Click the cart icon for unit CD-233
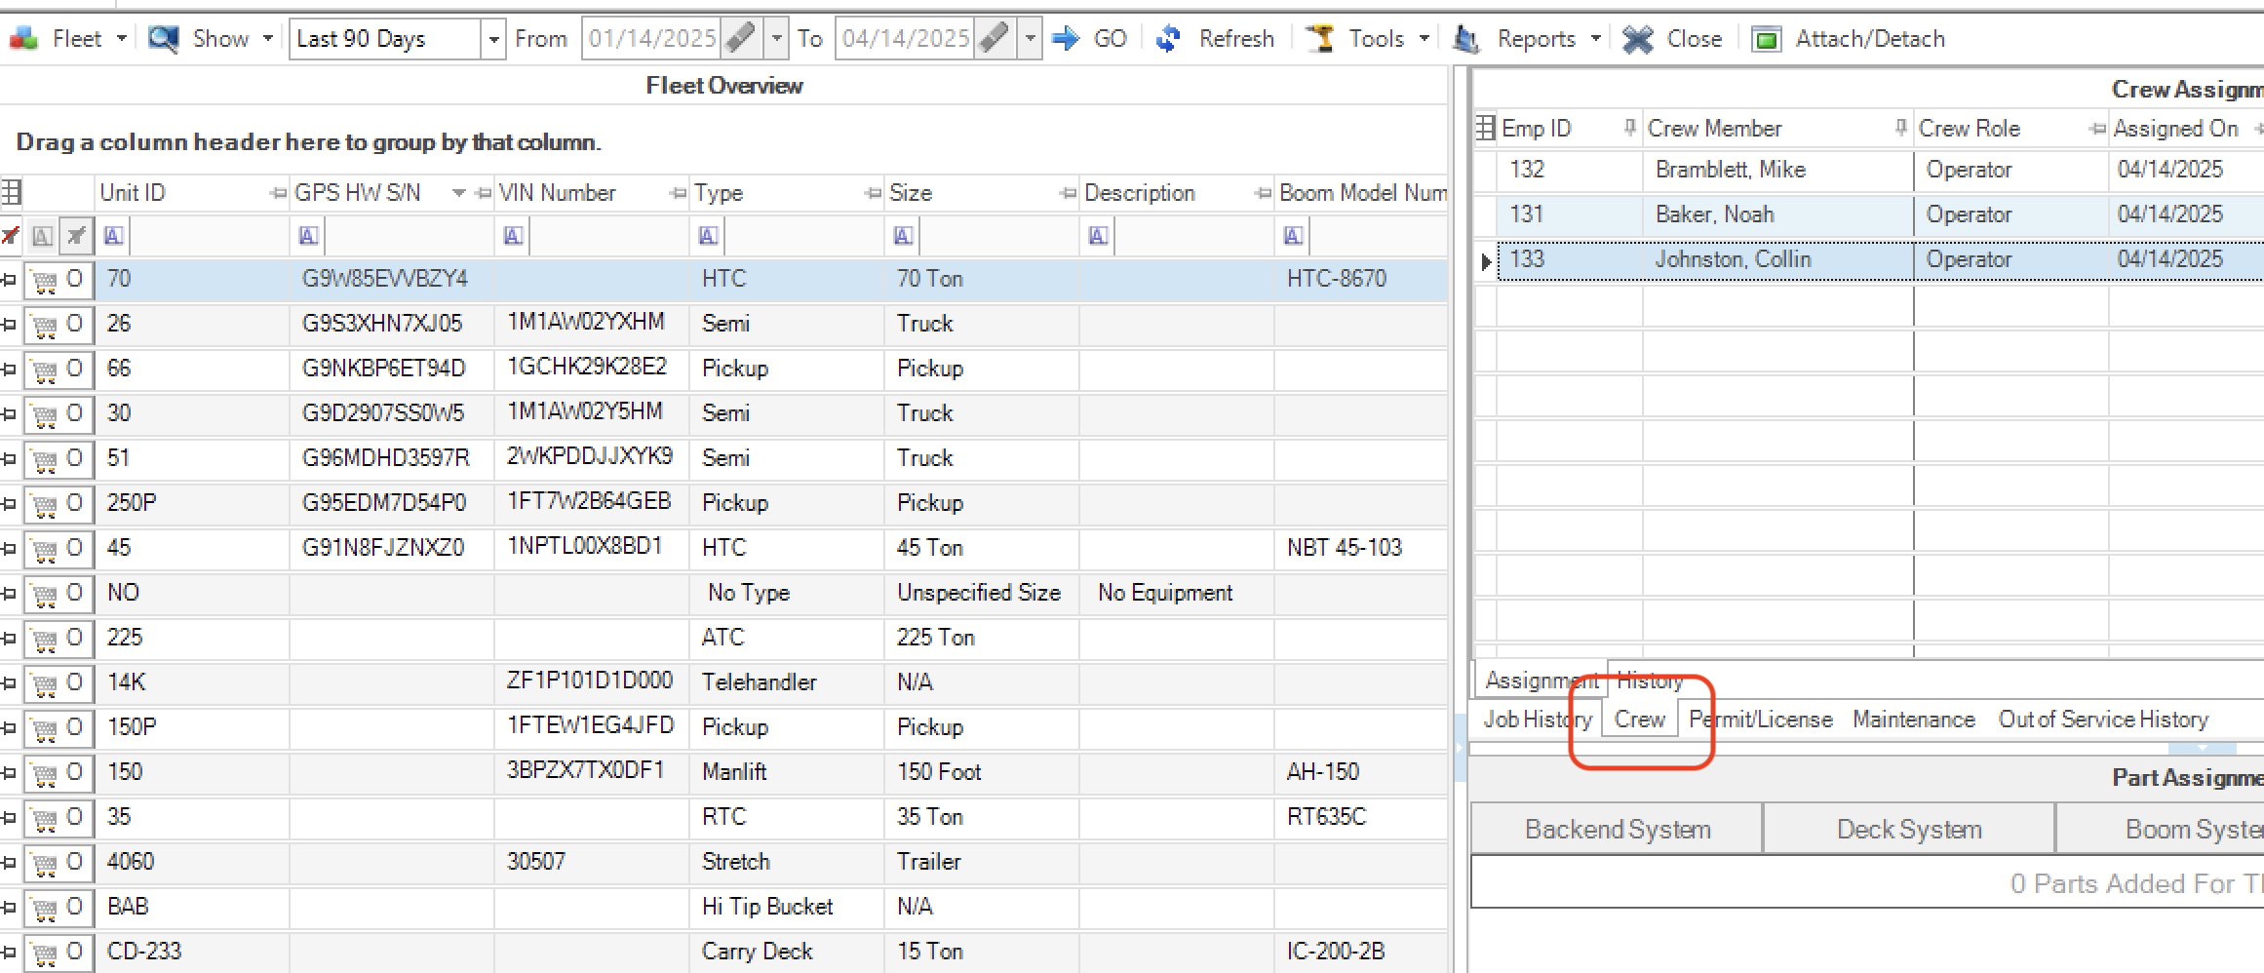The height and width of the screenshot is (973, 2264). [x=44, y=954]
